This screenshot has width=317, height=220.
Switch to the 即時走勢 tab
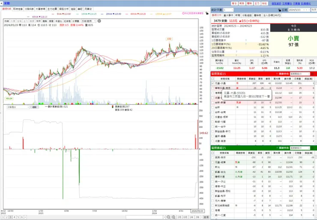18,9
